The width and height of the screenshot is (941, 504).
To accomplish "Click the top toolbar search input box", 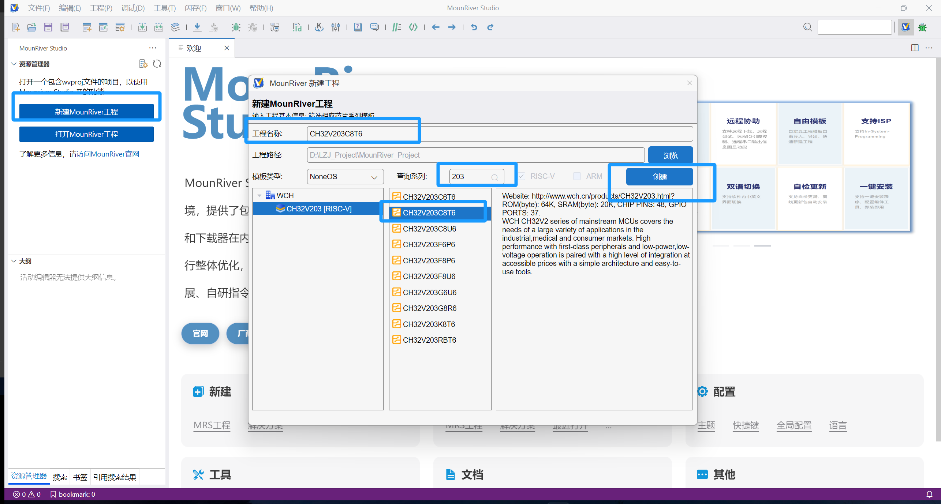I will 855,27.
